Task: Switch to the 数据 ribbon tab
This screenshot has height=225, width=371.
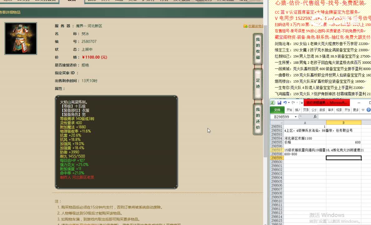Action: tap(322, 110)
